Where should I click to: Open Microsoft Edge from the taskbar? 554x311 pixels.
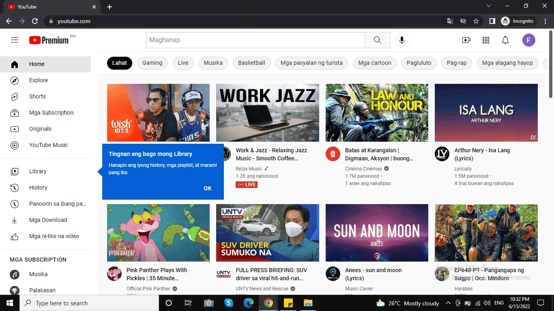[x=249, y=303]
